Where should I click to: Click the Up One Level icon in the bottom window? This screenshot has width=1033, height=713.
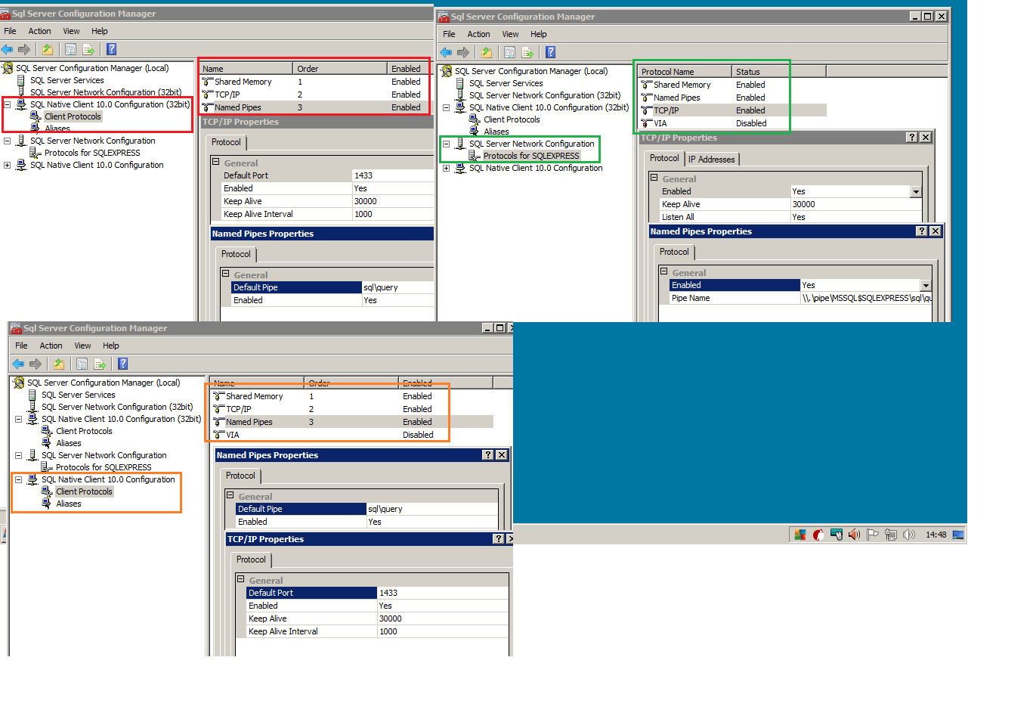(59, 364)
